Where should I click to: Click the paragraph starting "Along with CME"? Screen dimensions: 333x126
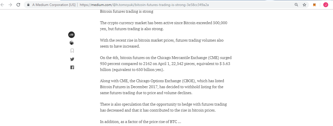[x=162, y=87]
